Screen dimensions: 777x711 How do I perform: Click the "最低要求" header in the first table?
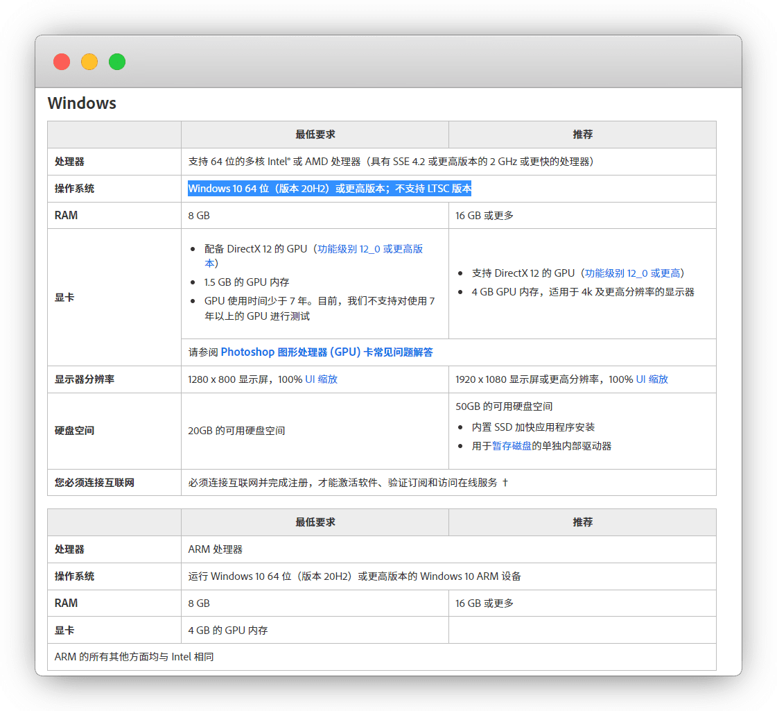(x=315, y=135)
